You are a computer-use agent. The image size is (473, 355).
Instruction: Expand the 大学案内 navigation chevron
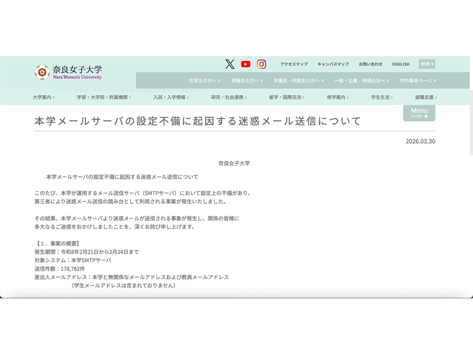(x=55, y=97)
